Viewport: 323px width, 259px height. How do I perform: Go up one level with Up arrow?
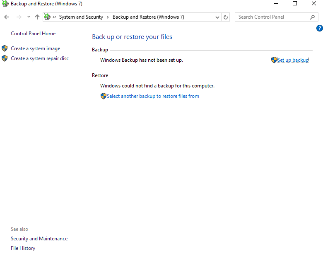(37, 17)
